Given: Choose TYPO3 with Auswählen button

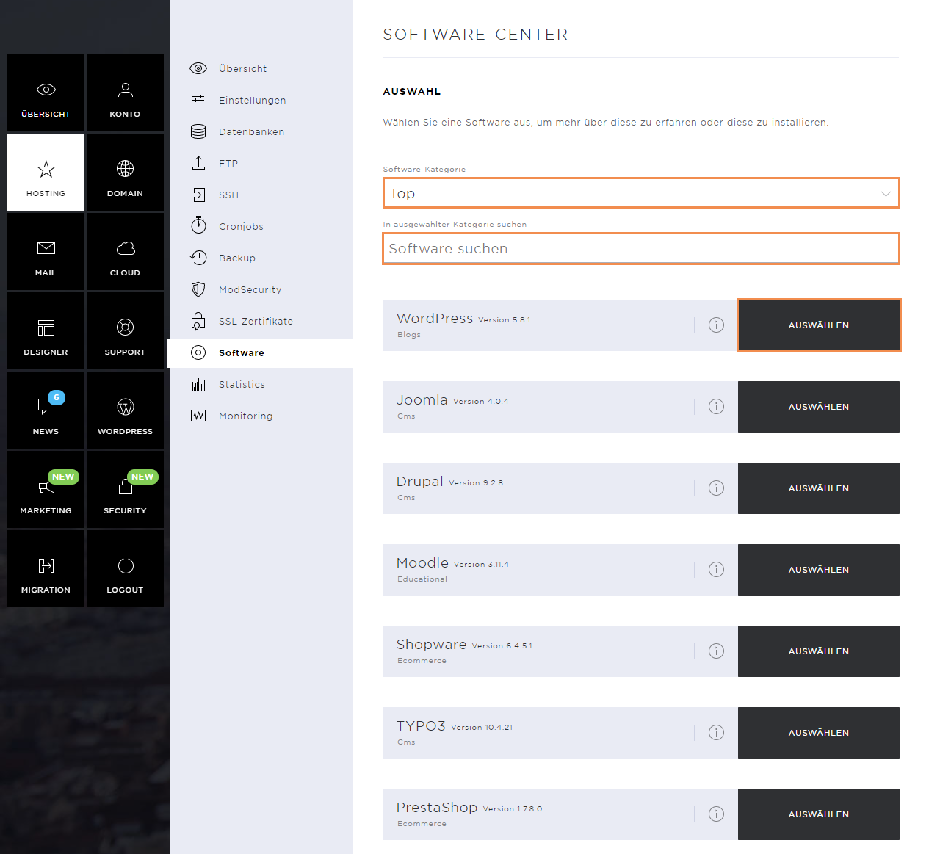Looking at the screenshot, I should (819, 733).
